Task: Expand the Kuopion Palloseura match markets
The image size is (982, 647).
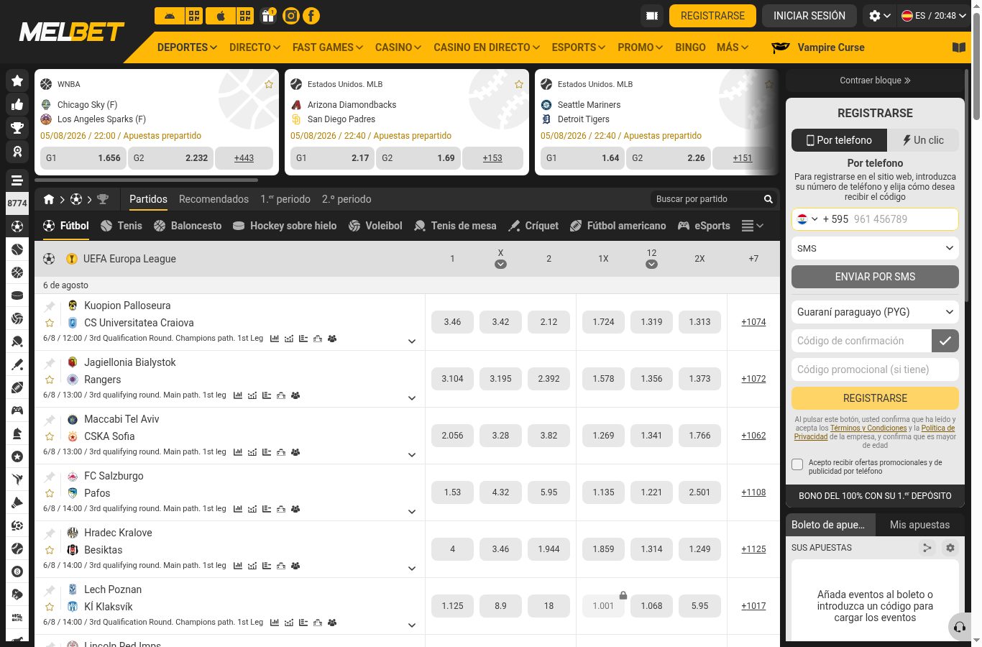Action: pyautogui.click(x=412, y=341)
